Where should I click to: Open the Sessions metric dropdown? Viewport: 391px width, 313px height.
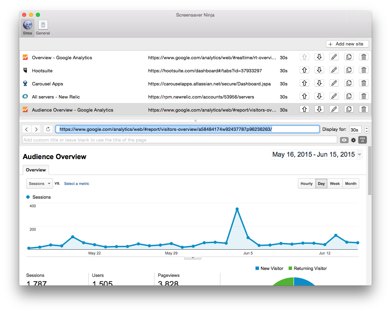(x=39, y=184)
